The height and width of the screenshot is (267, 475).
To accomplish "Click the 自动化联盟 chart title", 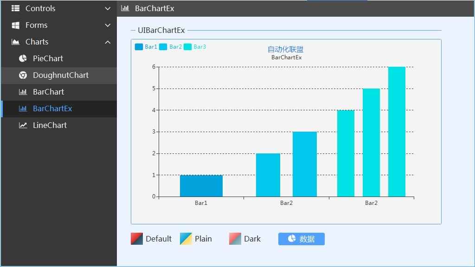I will (x=285, y=49).
